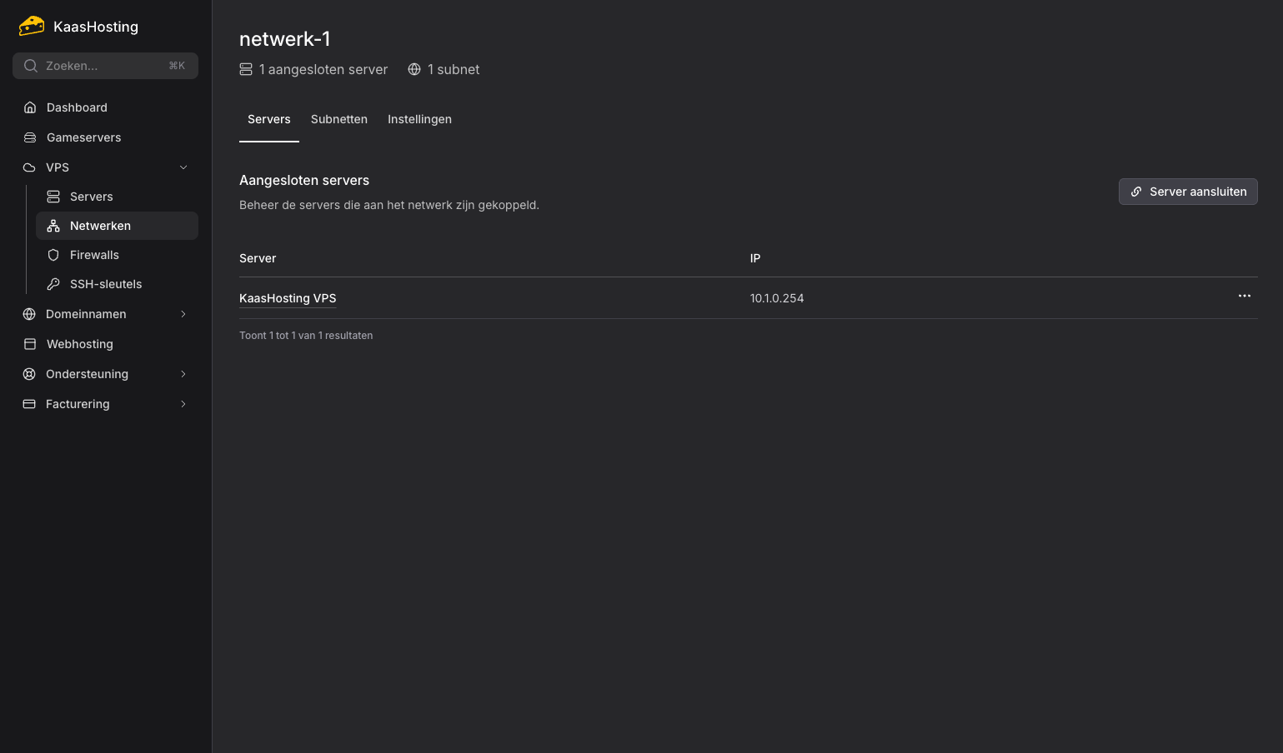
Task: Click the Gameservers console icon
Action: 29,137
